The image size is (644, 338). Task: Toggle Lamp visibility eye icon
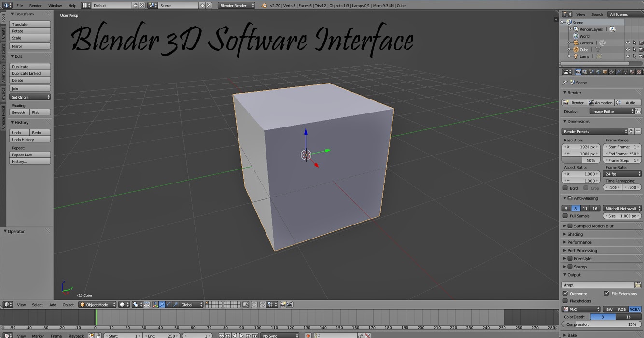pos(628,56)
